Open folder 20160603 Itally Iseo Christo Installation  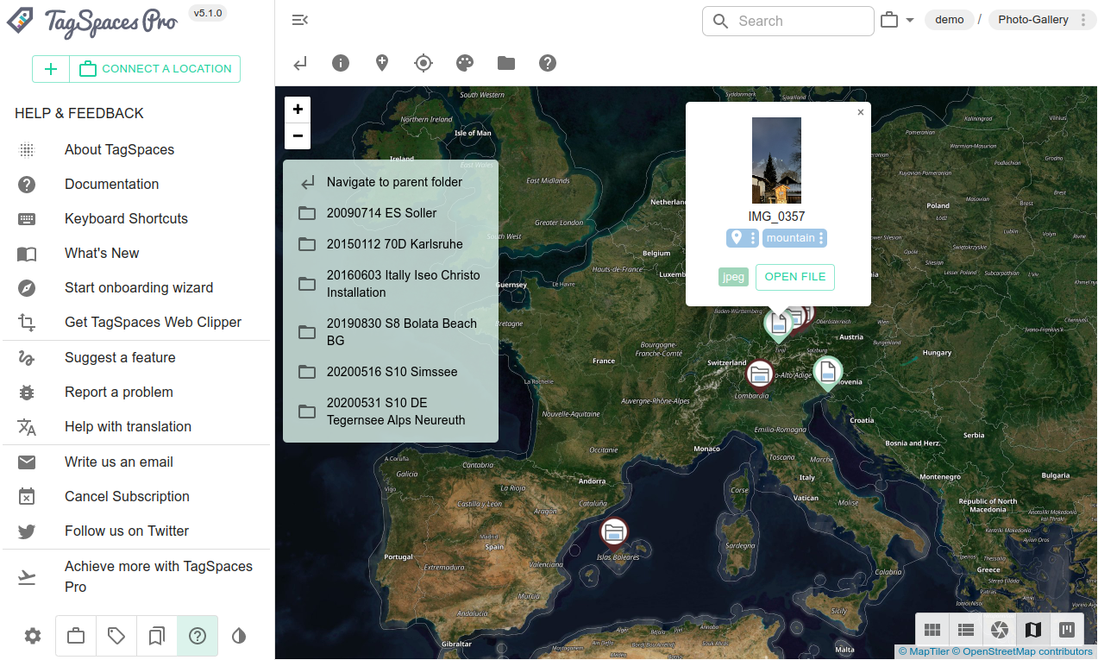coord(391,284)
